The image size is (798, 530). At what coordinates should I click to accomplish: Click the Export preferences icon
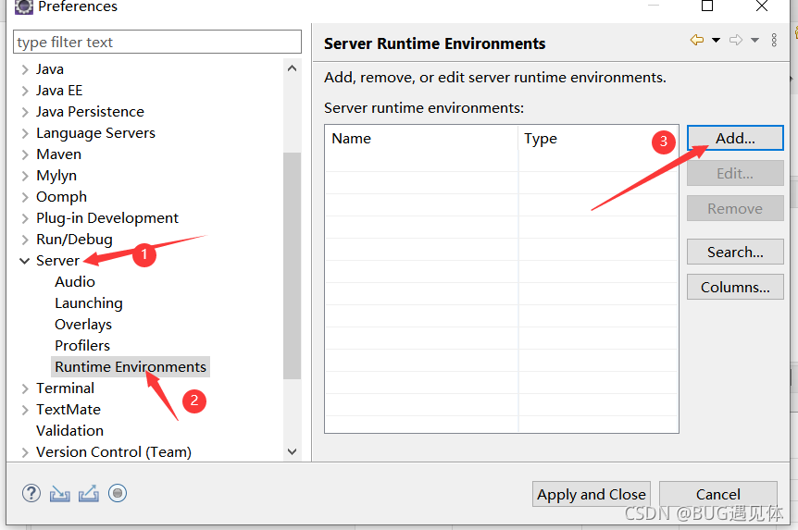[x=89, y=493]
